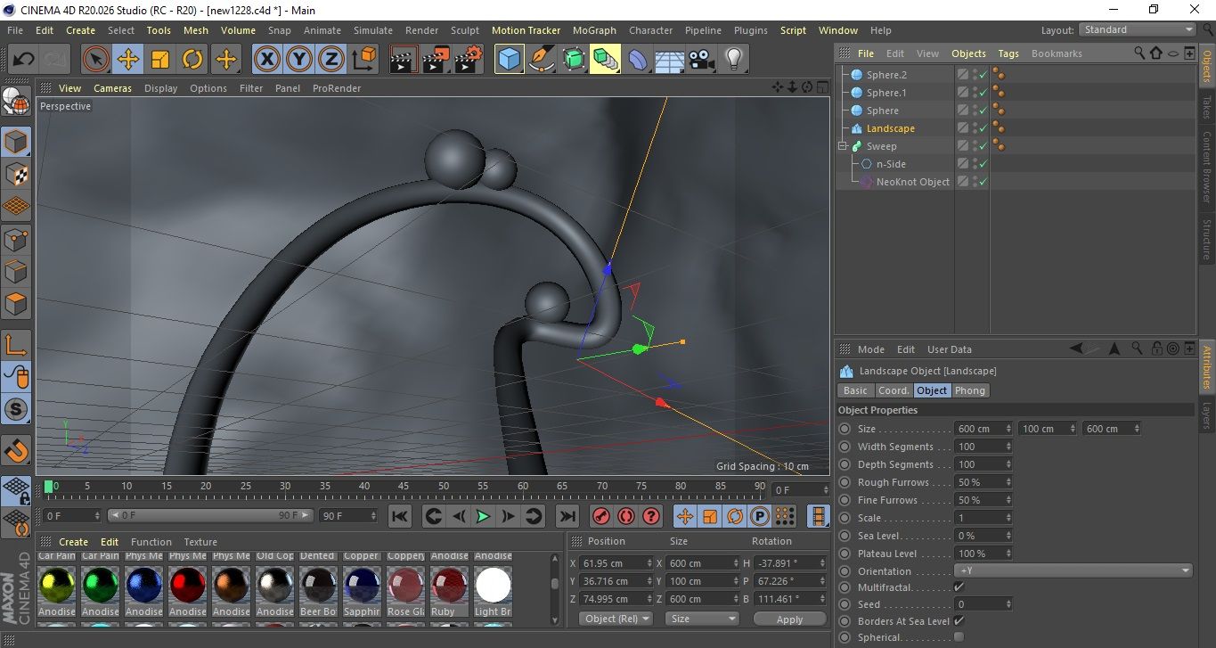Viewport: 1216px width, 648px height.
Task: Open the Bend deformer icon
Action: tap(638, 60)
